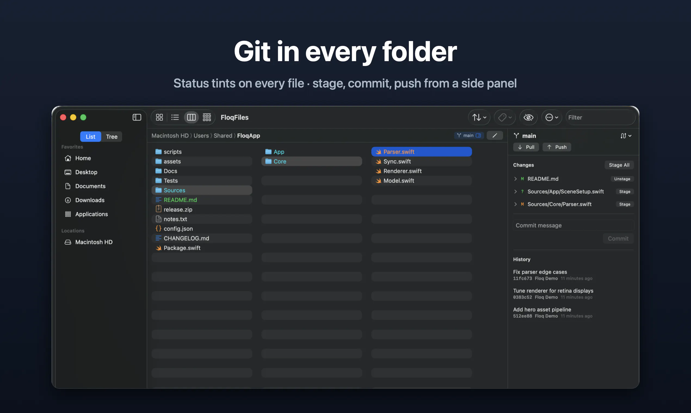This screenshot has width=691, height=413.
Task: Click Users breadcrumb segment
Action: coord(201,136)
